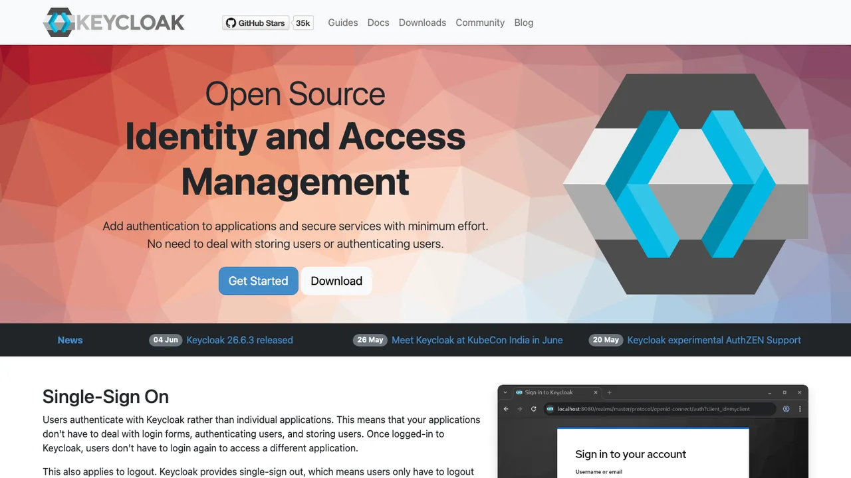Click the 04 Jun date badge
Viewport: 851px width, 478px height.
166,340
